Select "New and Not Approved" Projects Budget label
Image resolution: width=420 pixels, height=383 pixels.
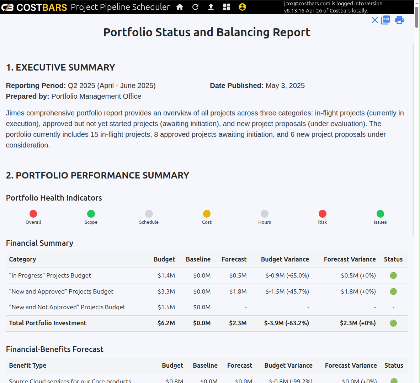[67, 307]
